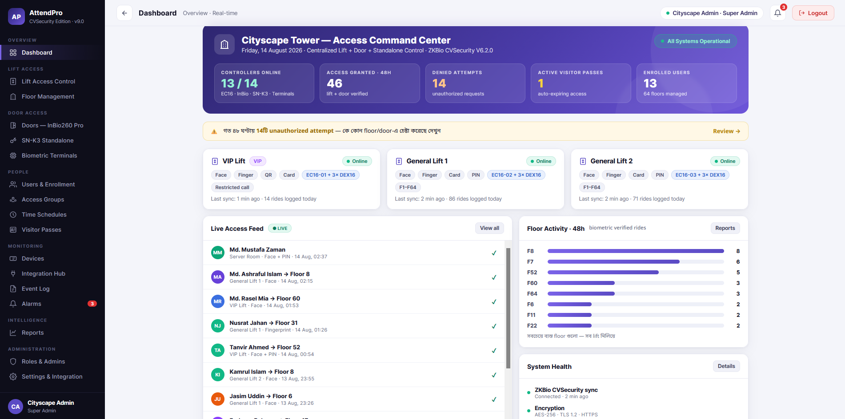This screenshot has height=419, width=845.
Task: Click the Roles & Admins shield icon
Action: click(x=13, y=361)
